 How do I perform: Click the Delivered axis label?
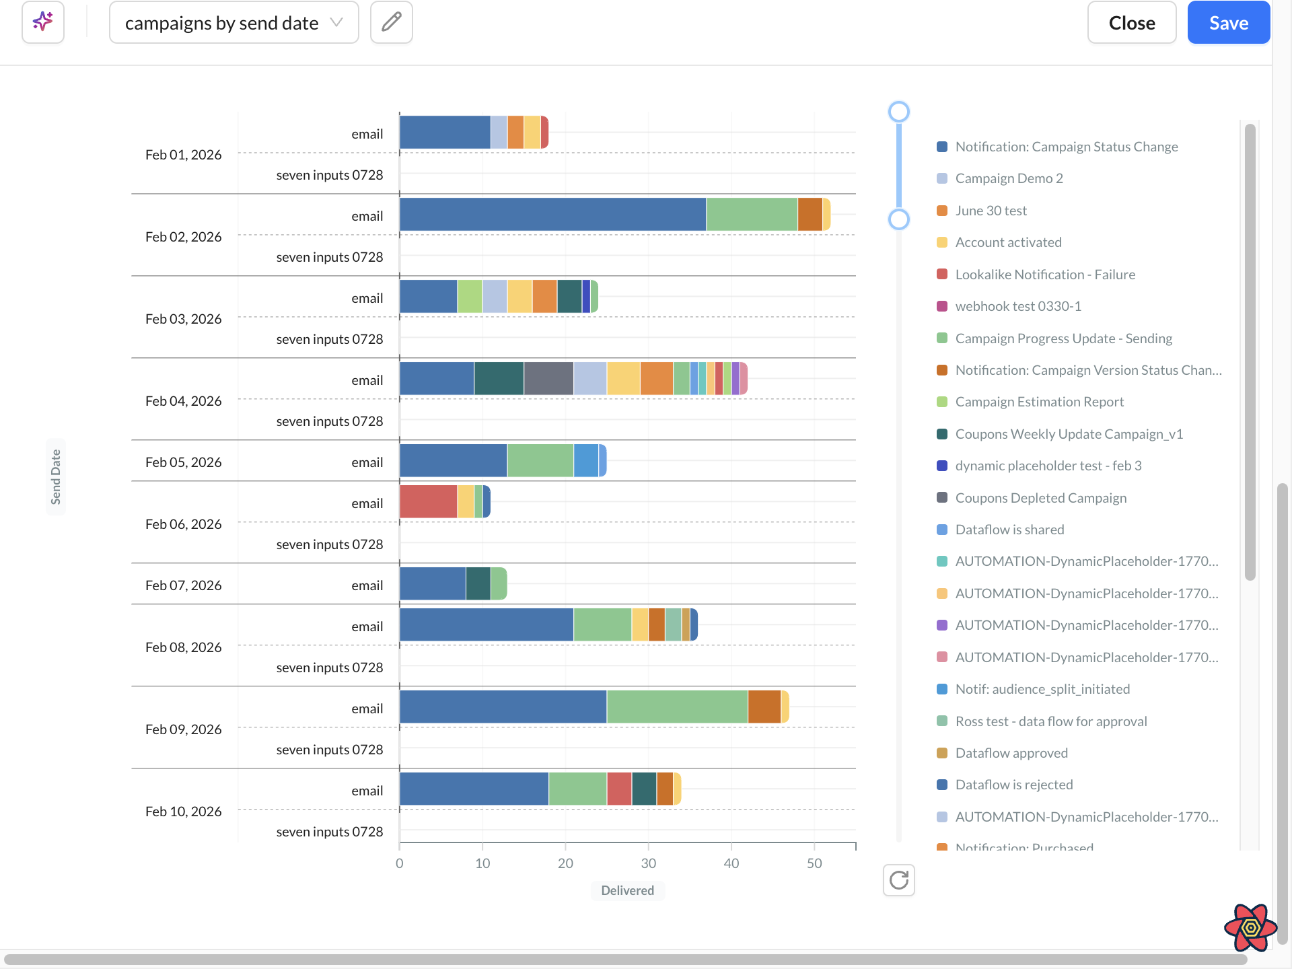pos(628,890)
